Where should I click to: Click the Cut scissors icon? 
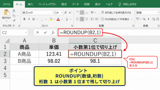pos(14,11)
